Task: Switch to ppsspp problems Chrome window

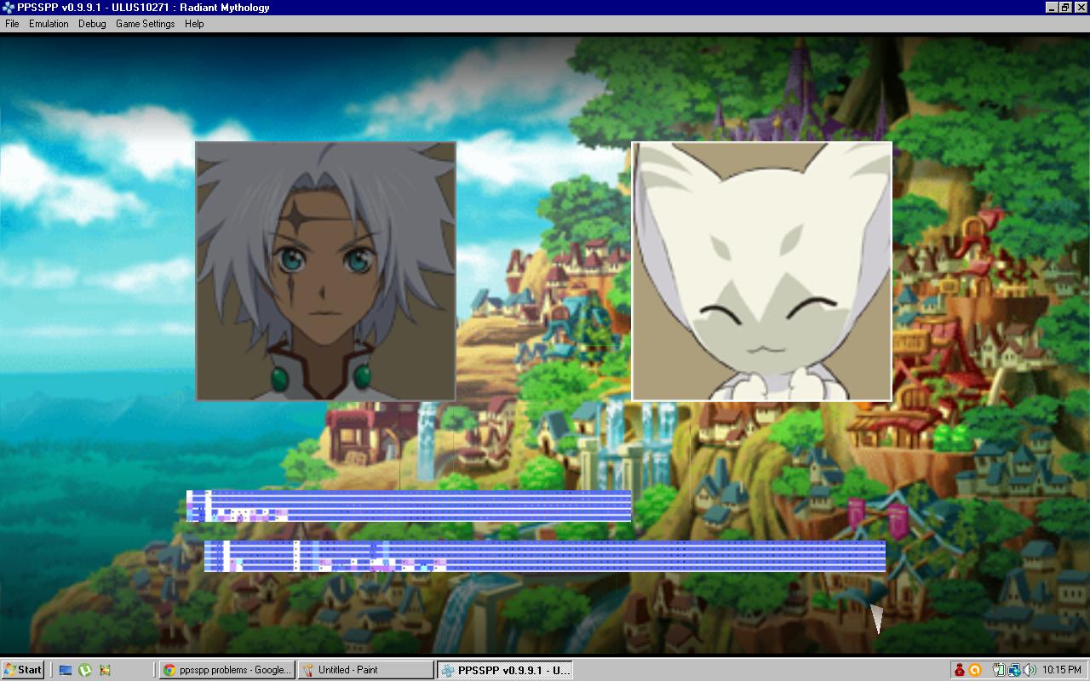Action: pyautogui.click(x=227, y=670)
